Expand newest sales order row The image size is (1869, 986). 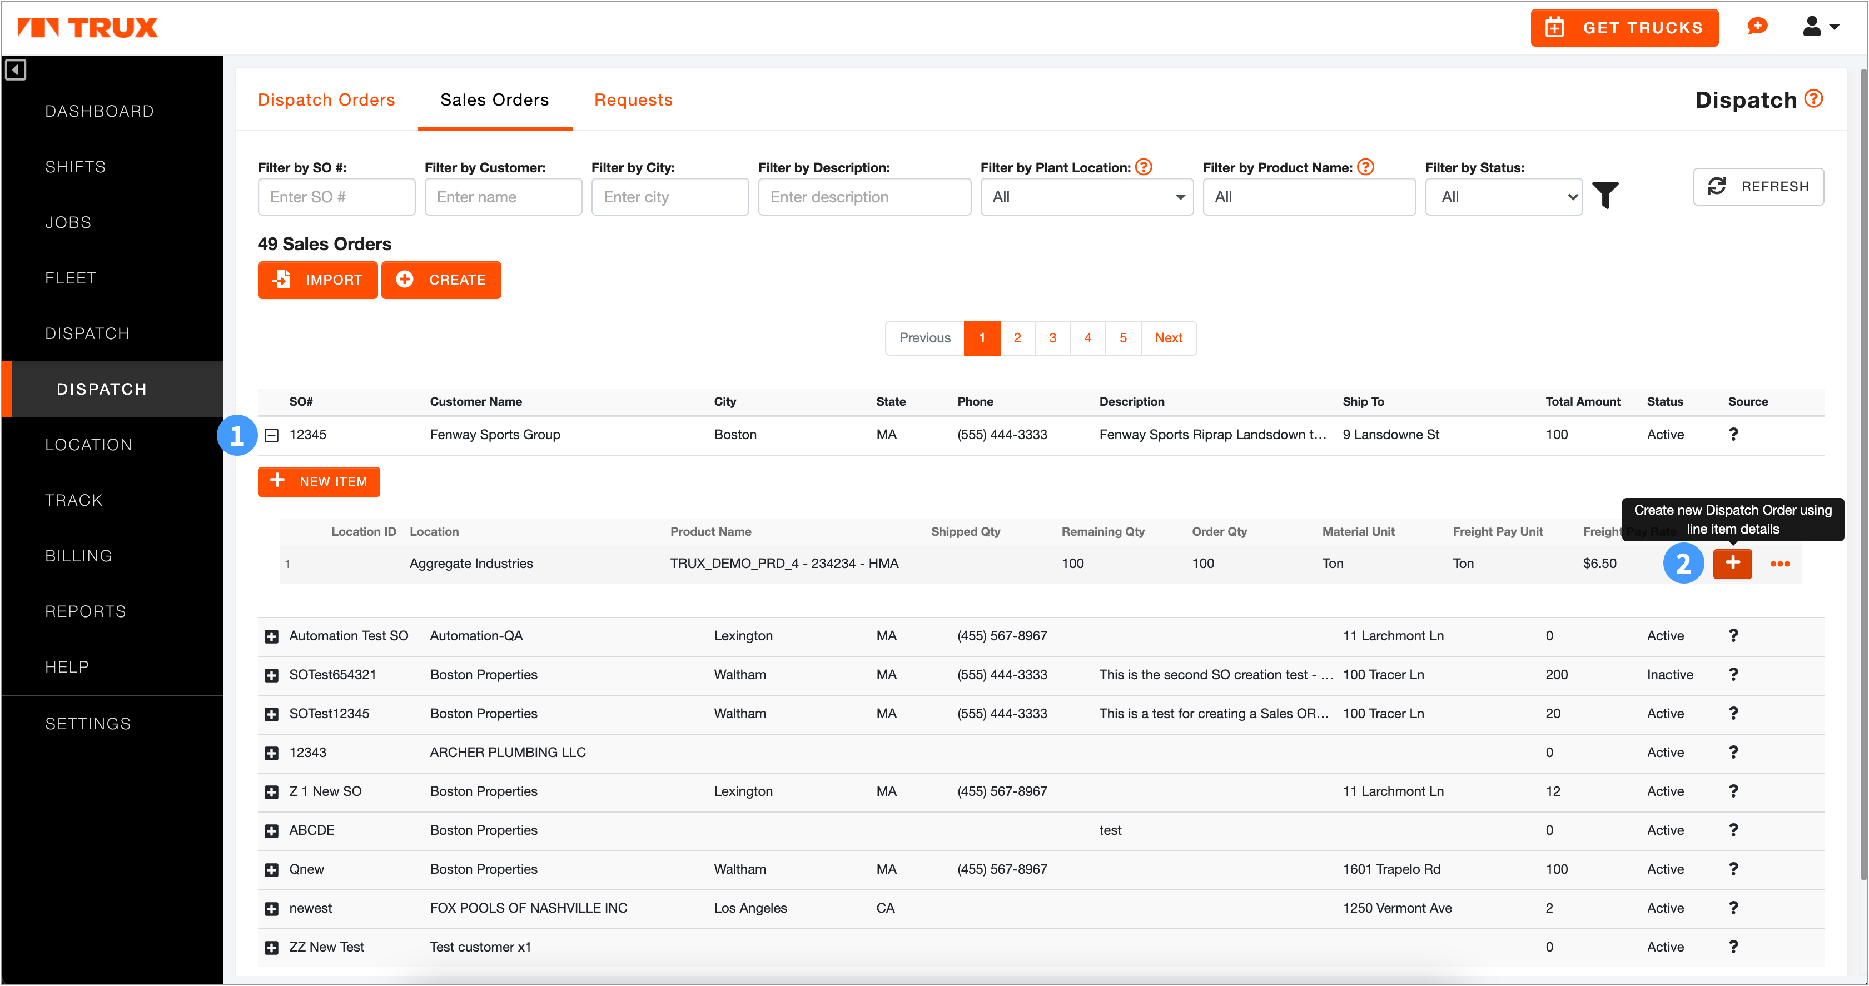pos(271,909)
